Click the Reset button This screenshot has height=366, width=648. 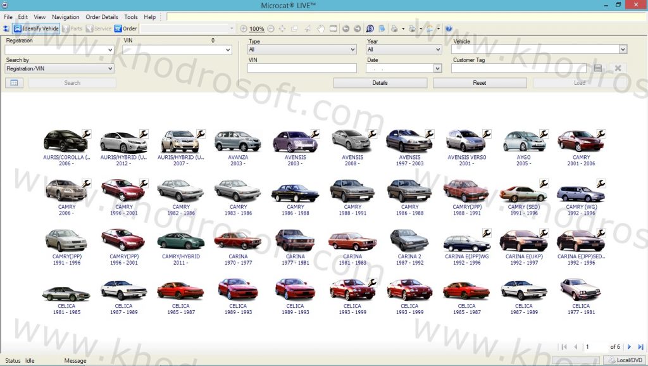[480, 83]
